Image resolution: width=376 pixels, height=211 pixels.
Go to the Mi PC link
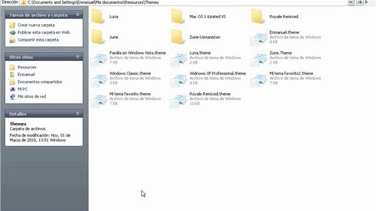pyautogui.click(x=22, y=89)
